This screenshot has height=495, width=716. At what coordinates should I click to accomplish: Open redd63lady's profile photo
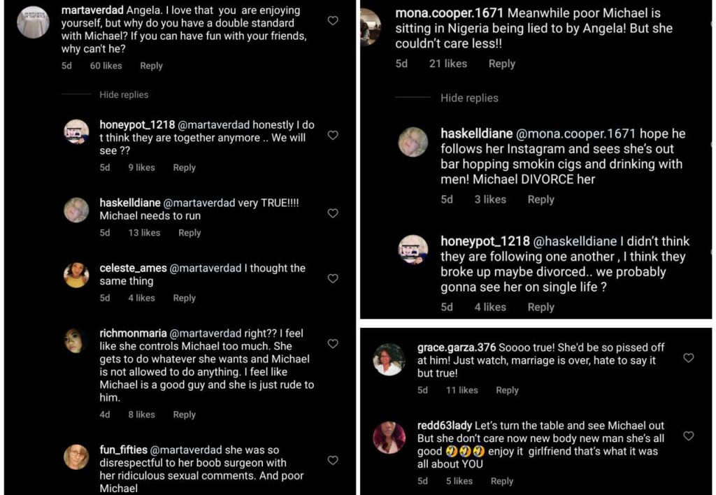[x=389, y=438]
